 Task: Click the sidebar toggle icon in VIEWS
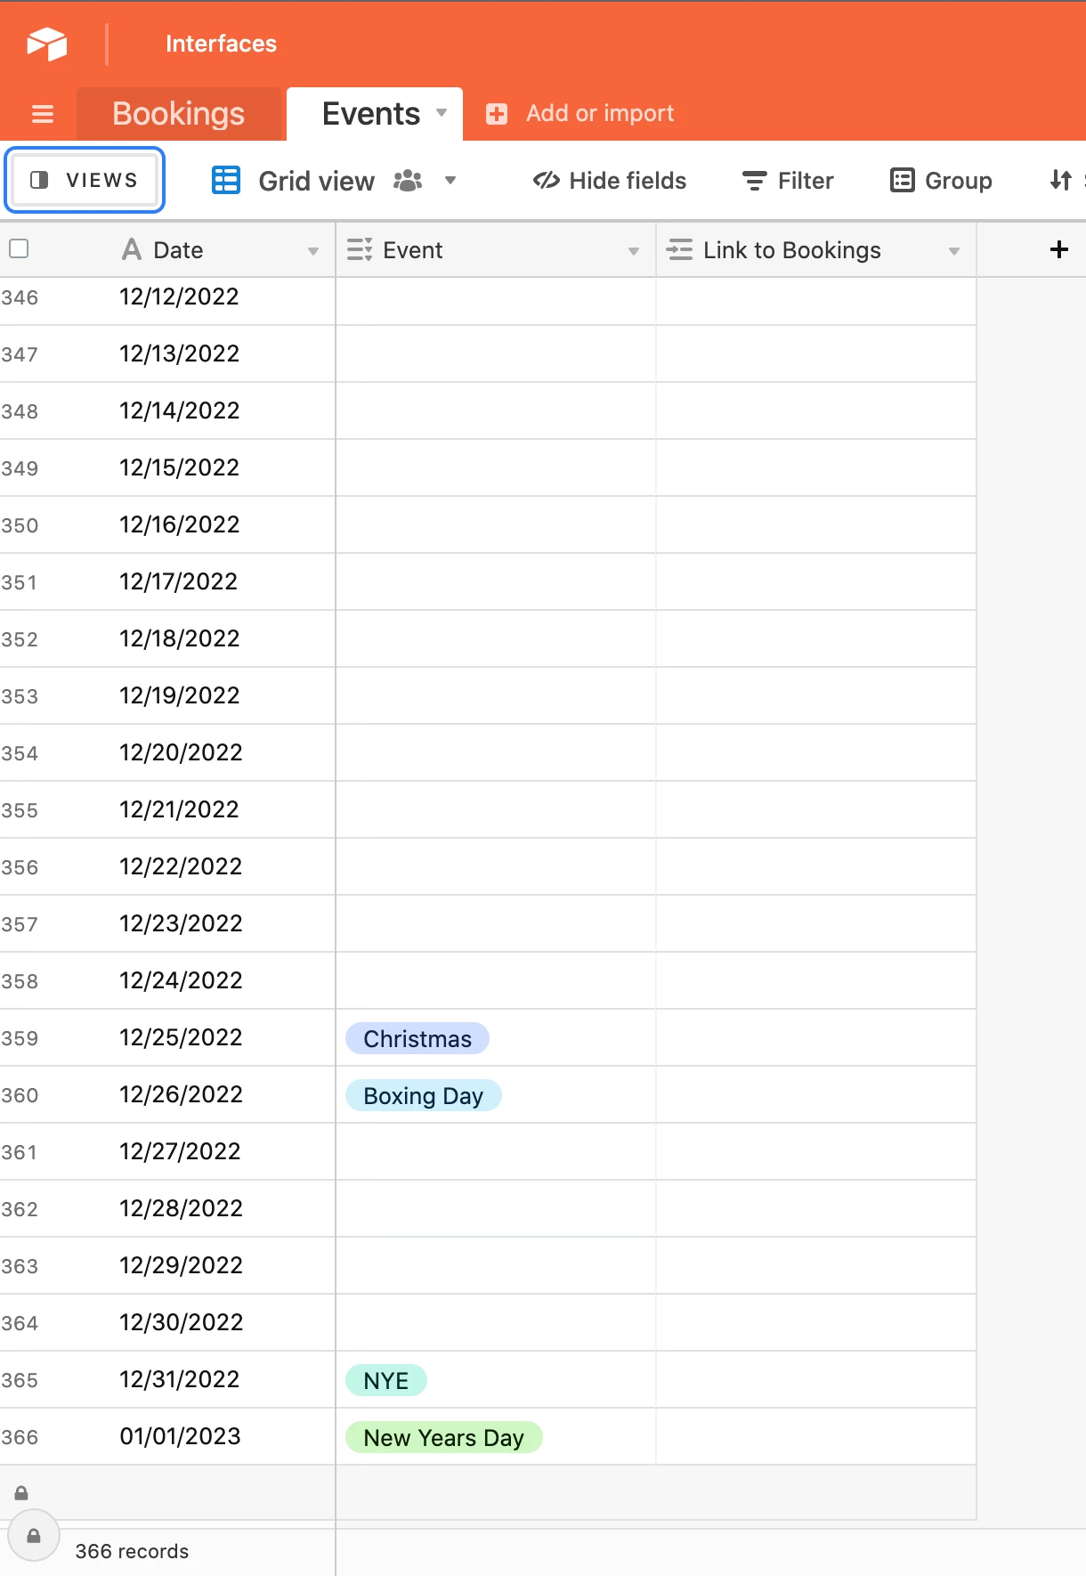[x=39, y=180]
